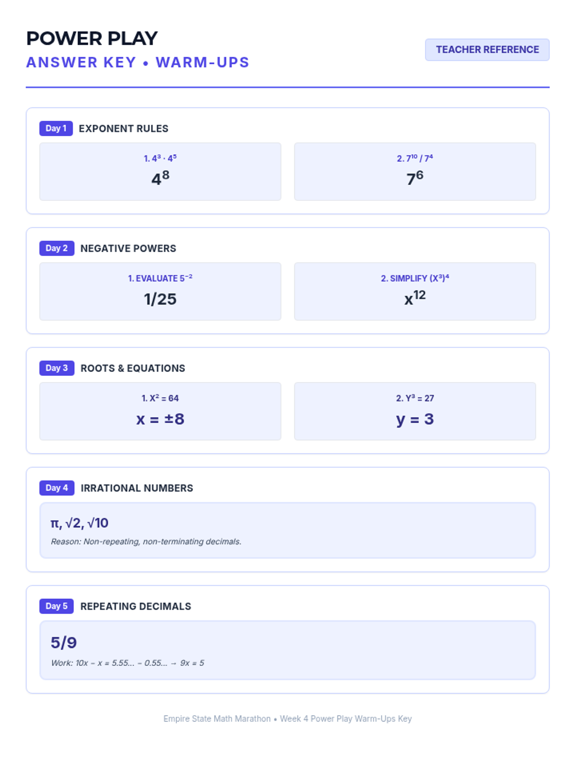Click the Irrational Numbers heading
The width and height of the screenshot is (575, 767).
point(137,488)
